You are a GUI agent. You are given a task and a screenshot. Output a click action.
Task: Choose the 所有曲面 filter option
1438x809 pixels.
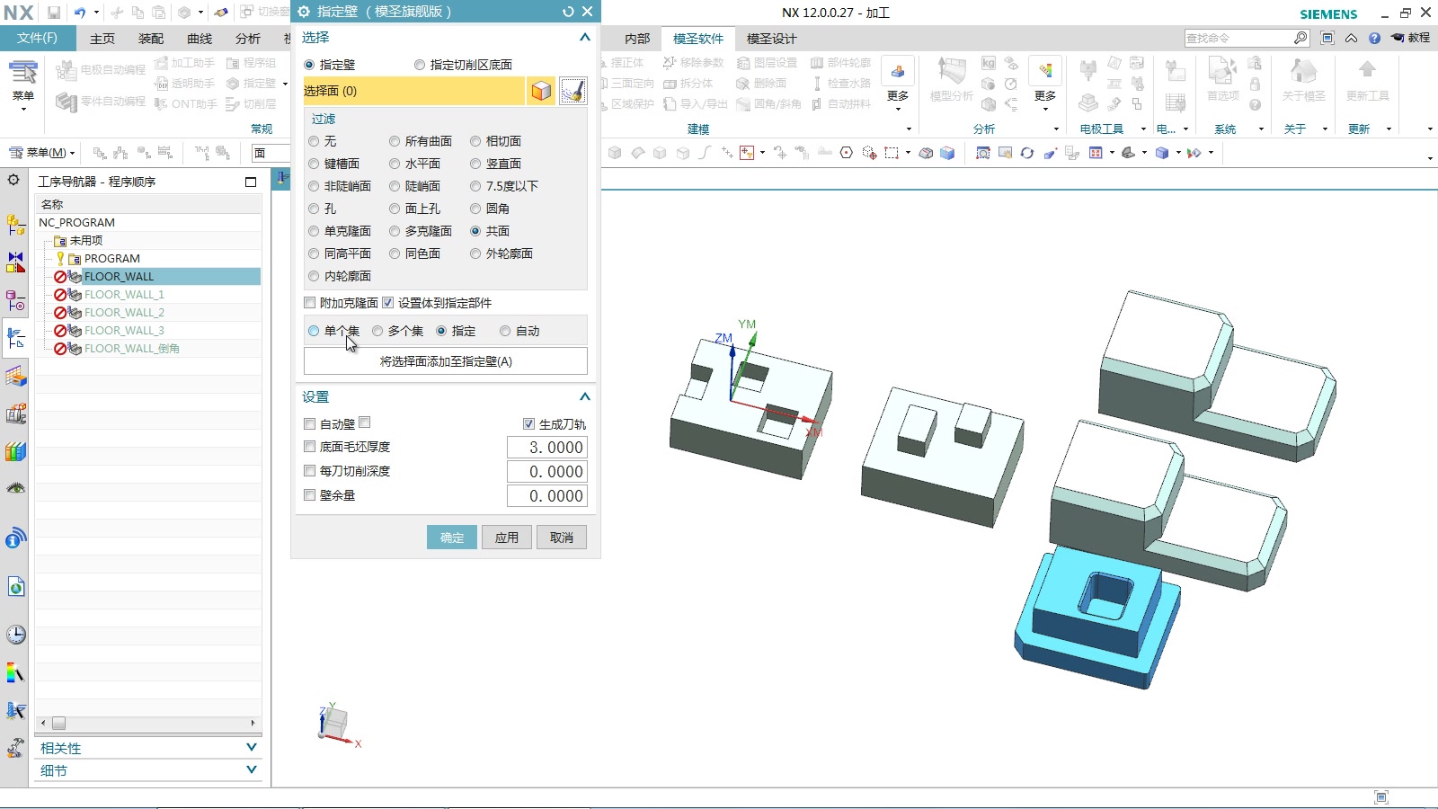pyautogui.click(x=395, y=141)
